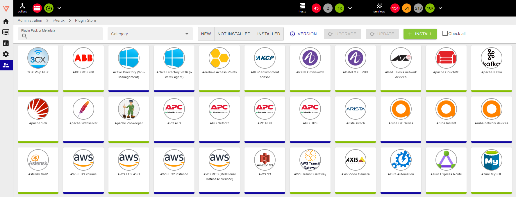Select the 3CX Voip PBX plugin
Image resolution: width=516 pixels, height=197 pixels.
[38, 69]
